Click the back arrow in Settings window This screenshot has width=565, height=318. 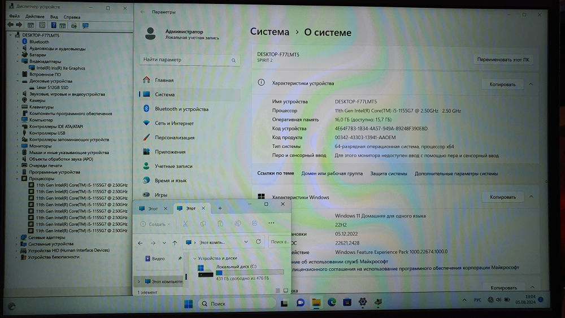(x=143, y=12)
